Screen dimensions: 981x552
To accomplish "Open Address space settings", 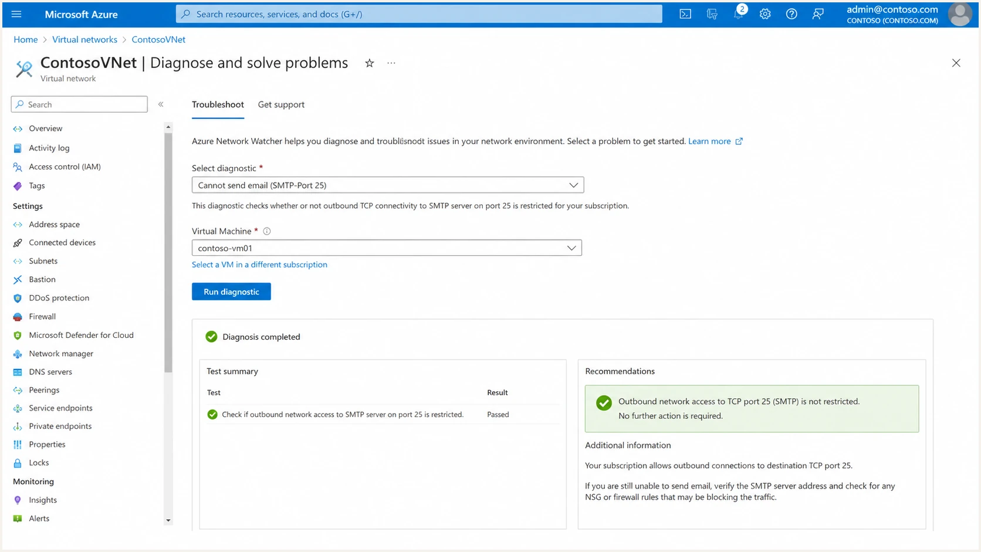I will tap(54, 224).
